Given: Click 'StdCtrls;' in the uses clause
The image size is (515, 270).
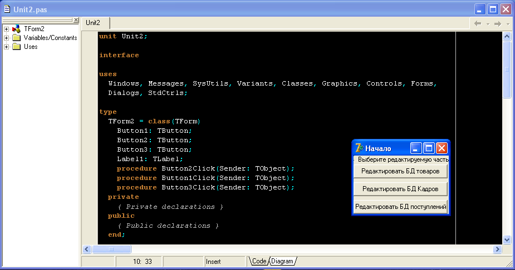Looking at the screenshot, I should (x=168, y=93).
